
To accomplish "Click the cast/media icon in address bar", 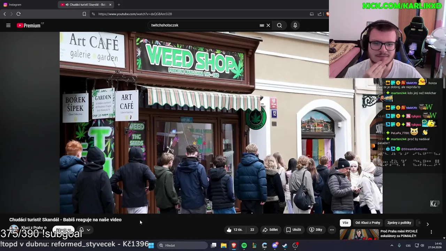I will coord(312,14).
